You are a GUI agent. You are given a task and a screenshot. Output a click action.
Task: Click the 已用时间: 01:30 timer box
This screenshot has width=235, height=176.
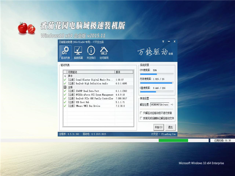coord(223,140)
